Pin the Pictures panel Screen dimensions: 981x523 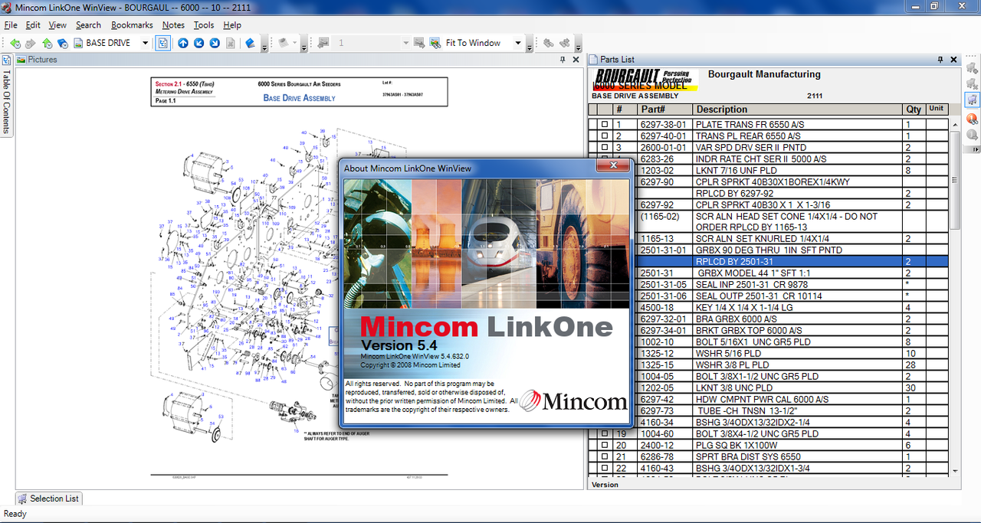[x=562, y=59]
